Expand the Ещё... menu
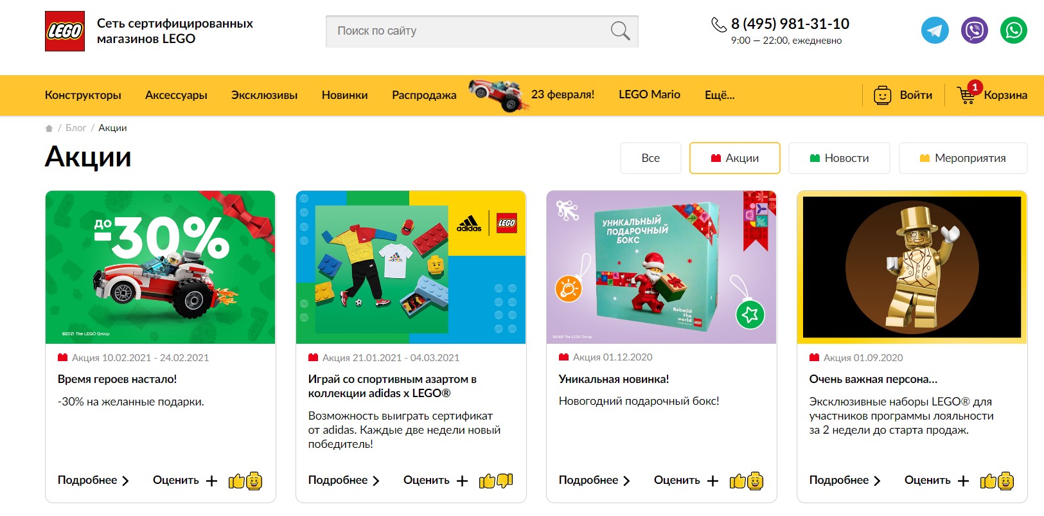The width and height of the screenshot is (1044, 516). click(720, 95)
